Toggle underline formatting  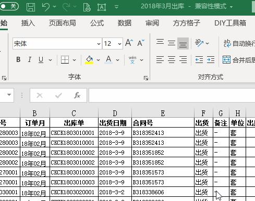pyautogui.click(x=41, y=60)
